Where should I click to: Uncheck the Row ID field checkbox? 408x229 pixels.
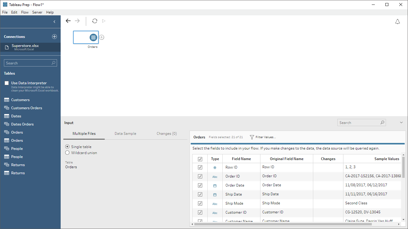[x=200, y=167]
